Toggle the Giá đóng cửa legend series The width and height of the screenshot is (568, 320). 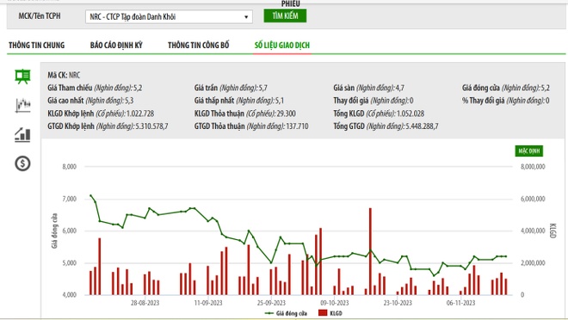point(287,313)
